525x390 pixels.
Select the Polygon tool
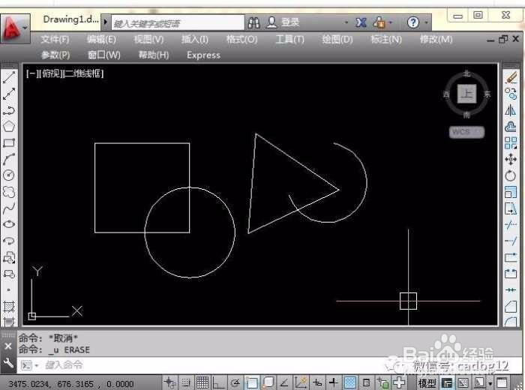pos(9,127)
